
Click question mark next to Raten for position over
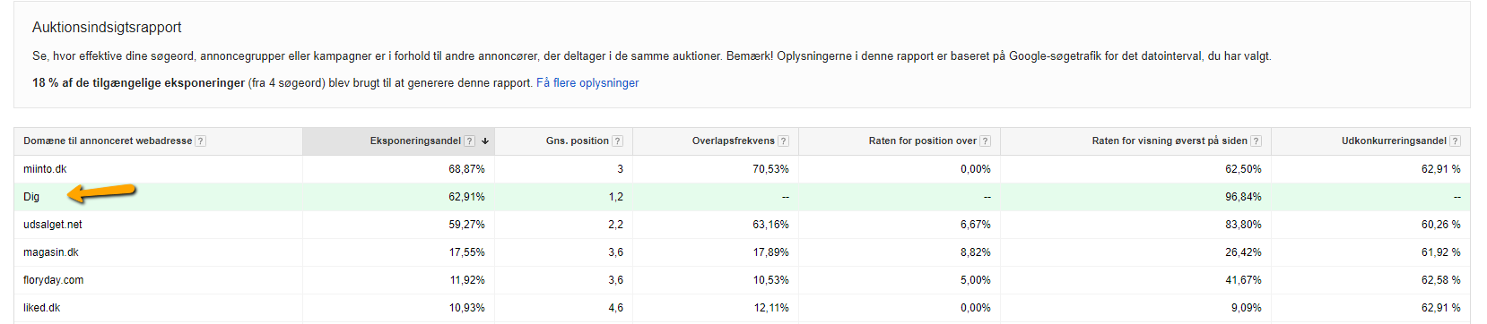click(x=985, y=141)
